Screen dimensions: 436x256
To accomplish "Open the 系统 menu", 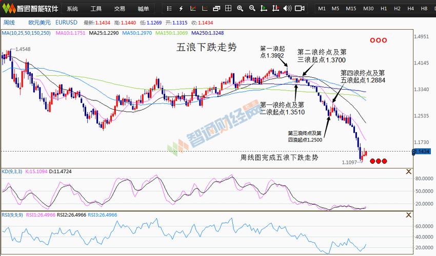I will pyautogui.click(x=72, y=9).
